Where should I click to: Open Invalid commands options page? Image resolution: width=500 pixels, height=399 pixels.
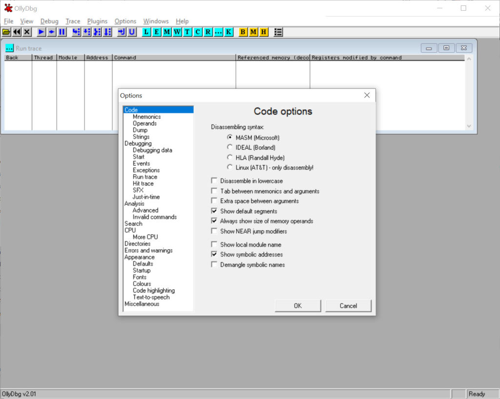click(155, 217)
